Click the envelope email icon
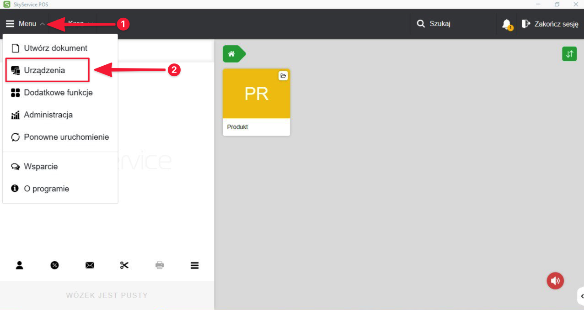 [x=90, y=265]
